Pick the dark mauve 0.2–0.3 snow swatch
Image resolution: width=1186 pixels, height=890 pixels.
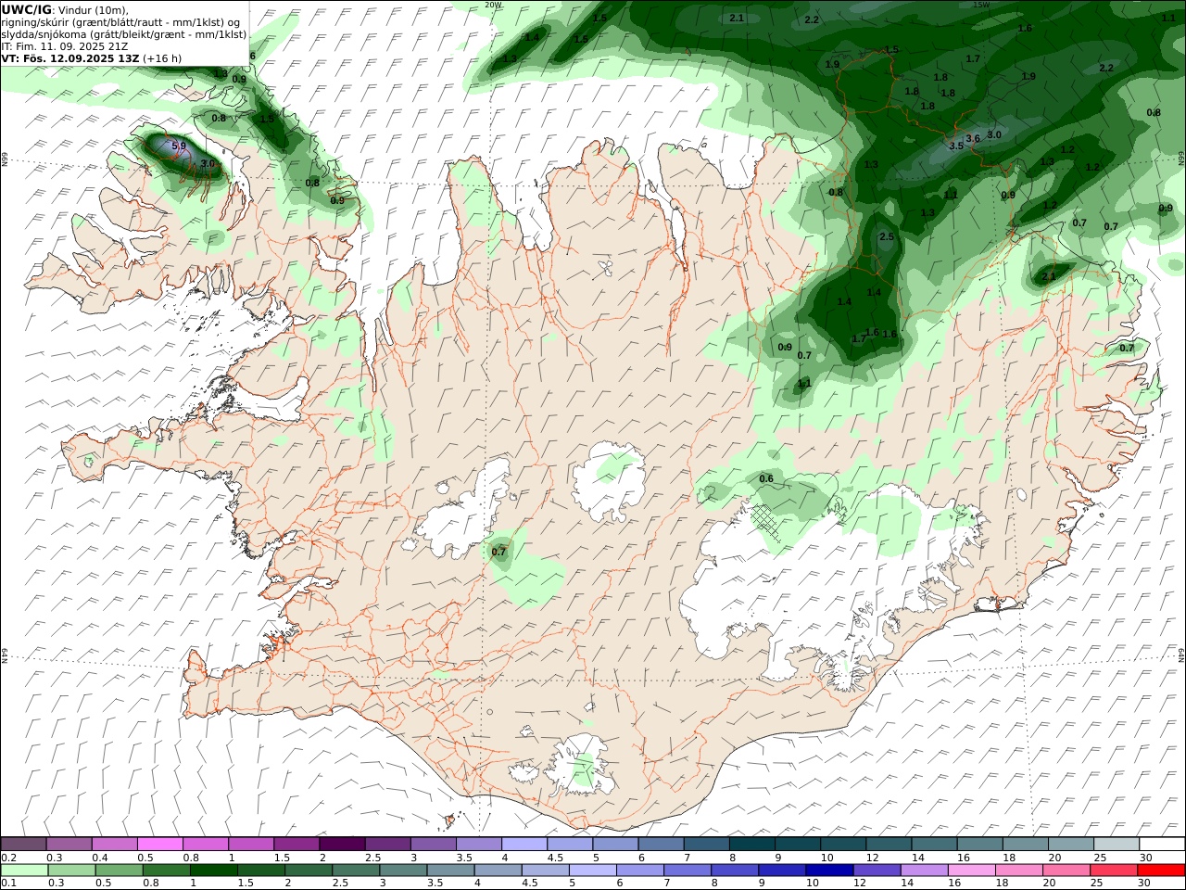[23, 844]
